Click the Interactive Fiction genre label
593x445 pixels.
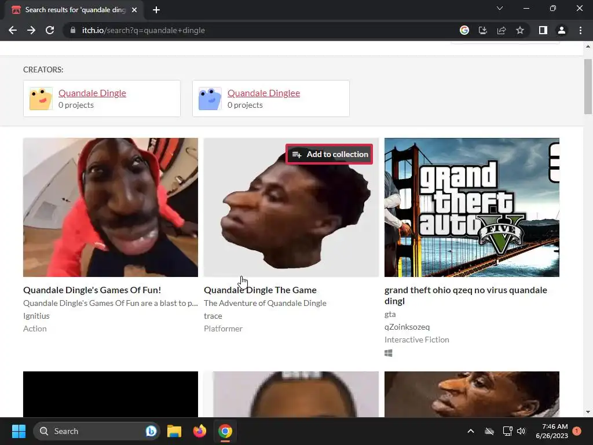pos(417,340)
